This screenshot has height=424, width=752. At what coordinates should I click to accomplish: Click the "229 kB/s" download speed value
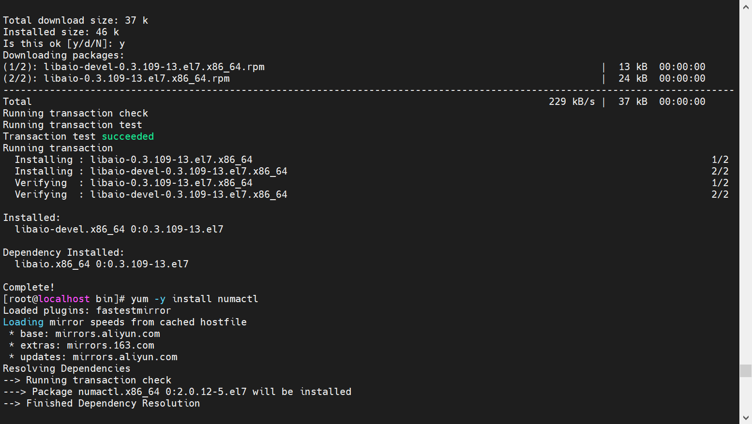pyautogui.click(x=572, y=102)
